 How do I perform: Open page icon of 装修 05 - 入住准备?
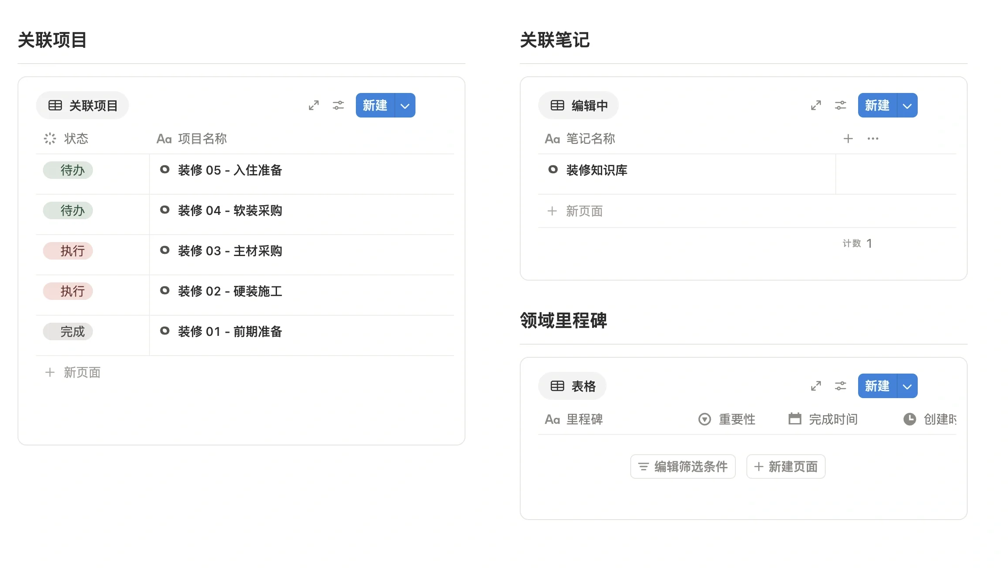click(x=165, y=170)
